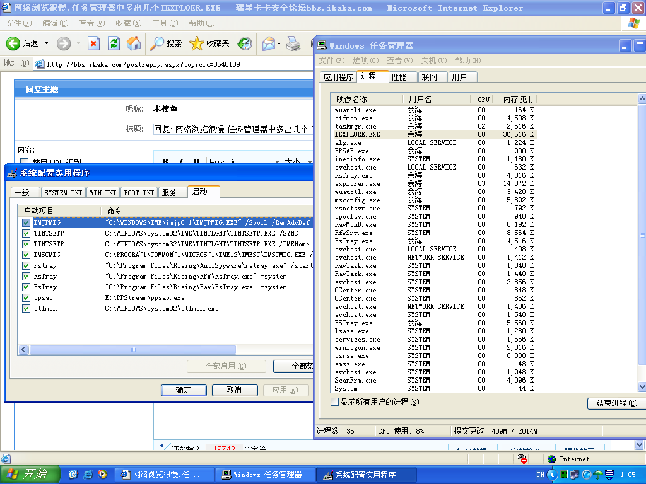The image size is (646, 484).
Task: Enable show processes from all users
Action: coord(335,401)
